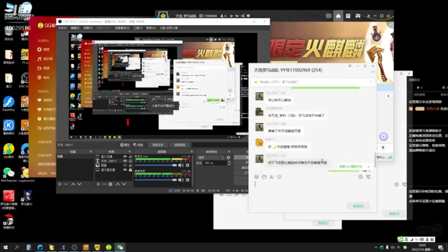Open settings gear of first mixer channel
This screenshot has height=252, width=448.
(188, 165)
